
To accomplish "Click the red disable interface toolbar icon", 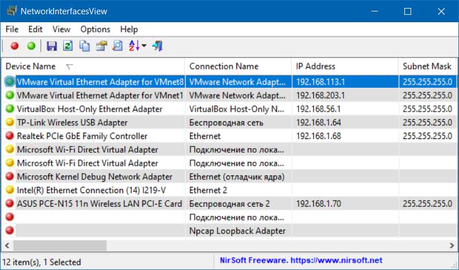I will [15, 46].
